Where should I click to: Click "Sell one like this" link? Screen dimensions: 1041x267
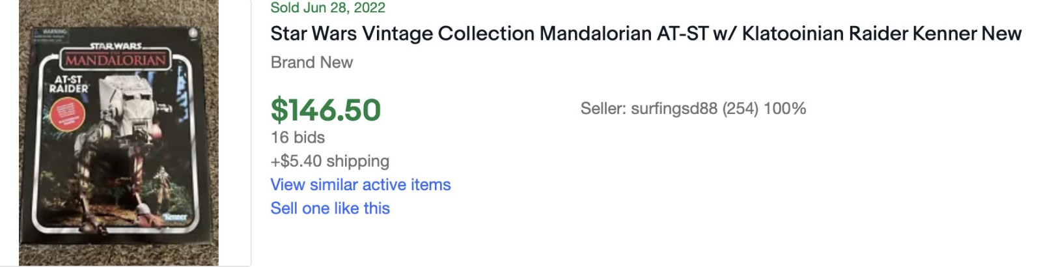(329, 208)
